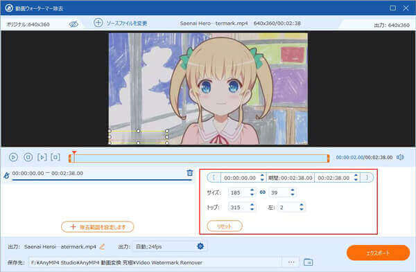The width and height of the screenshot is (416, 272).
Task: Set end point with right bracket button
Action: tap(367, 178)
